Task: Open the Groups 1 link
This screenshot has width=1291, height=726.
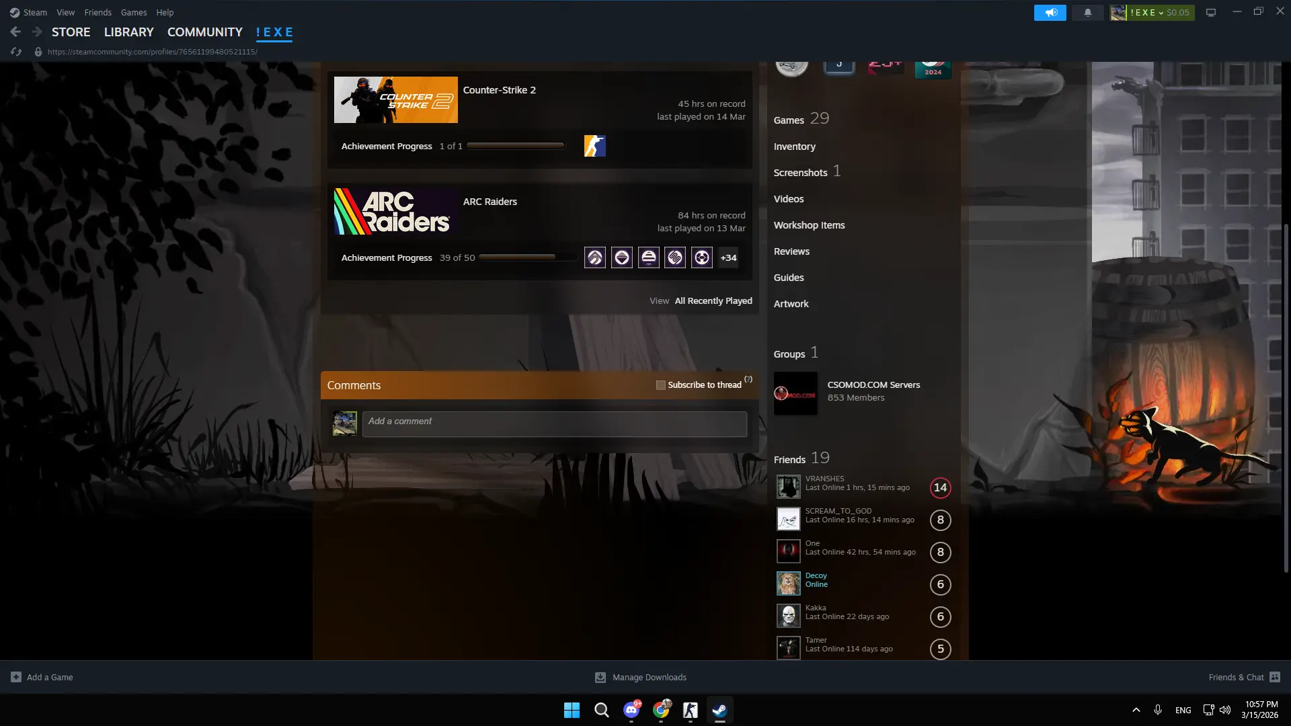Action: (x=796, y=353)
